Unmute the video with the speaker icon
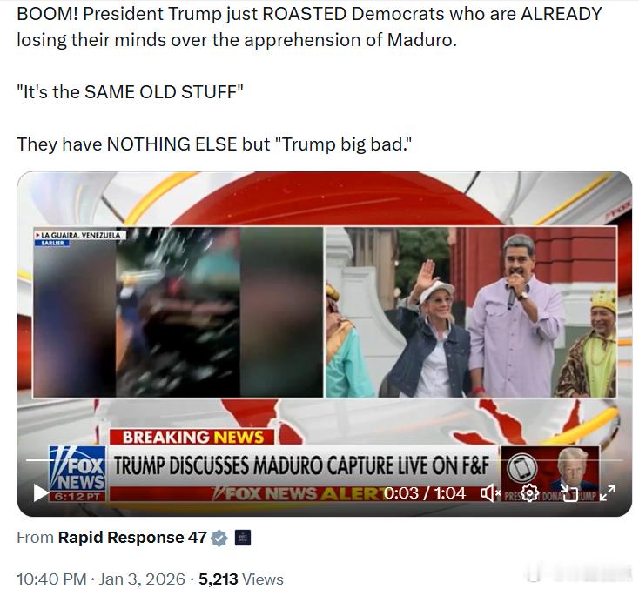639x589 pixels. pos(490,493)
